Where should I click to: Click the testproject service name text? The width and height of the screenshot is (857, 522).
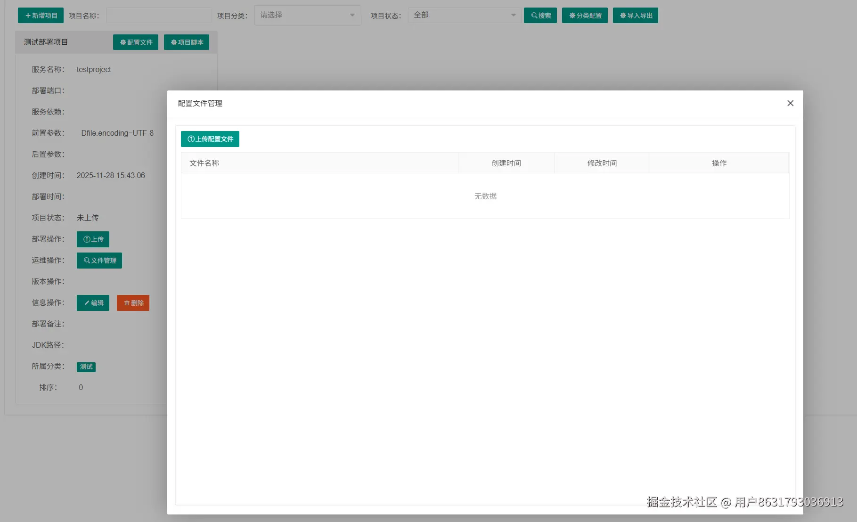coord(94,69)
